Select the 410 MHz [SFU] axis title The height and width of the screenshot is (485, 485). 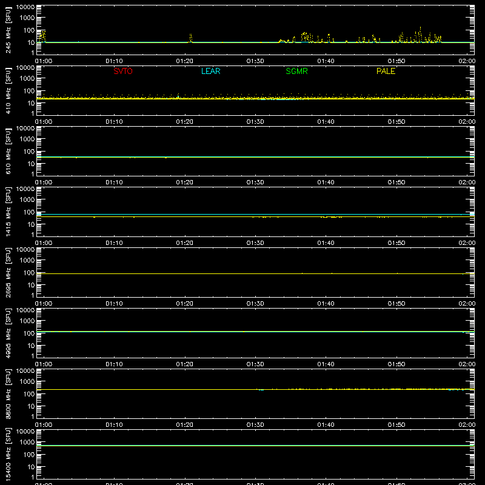(8, 90)
